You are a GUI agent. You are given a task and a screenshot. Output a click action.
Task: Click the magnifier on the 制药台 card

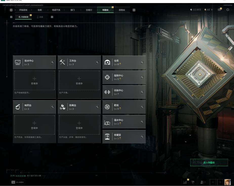(x=52, y=107)
